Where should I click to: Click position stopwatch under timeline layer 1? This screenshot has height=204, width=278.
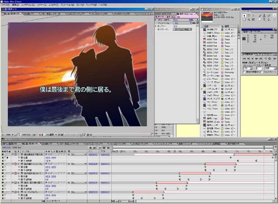tap(22, 158)
